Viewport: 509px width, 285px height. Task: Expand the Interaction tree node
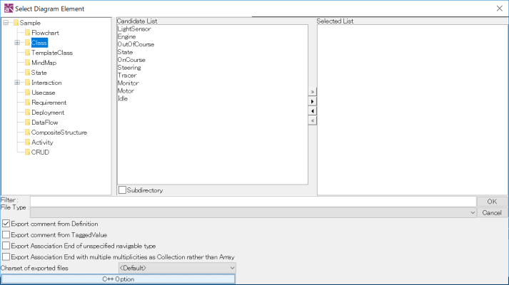pyautogui.click(x=16, y=83)
